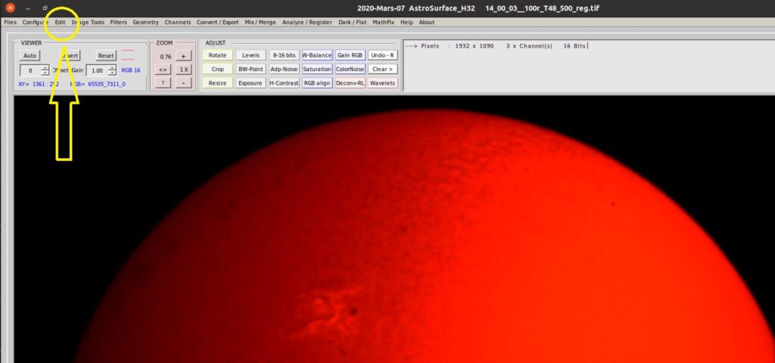Click the W-Balance button
Viewport: 775px width, 363px height.
[x=317, y=55]
